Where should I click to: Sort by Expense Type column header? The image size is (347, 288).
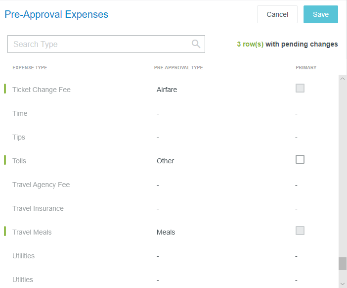click(30, 68)
